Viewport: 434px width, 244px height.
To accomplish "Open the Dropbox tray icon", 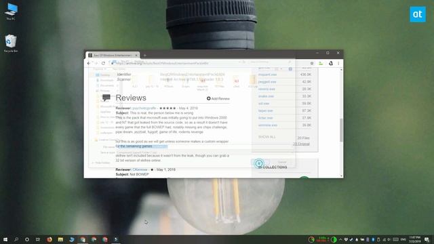I will (346, 239).
